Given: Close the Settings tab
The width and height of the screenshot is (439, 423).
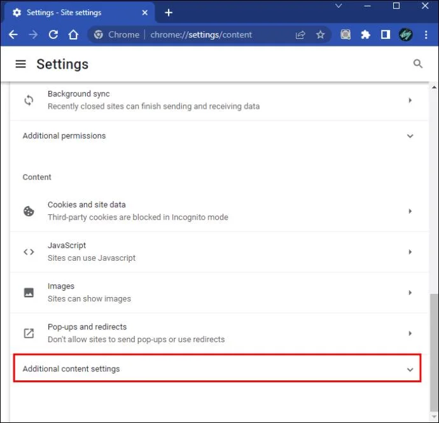Looking at the screenshot, I should (145, 13).
